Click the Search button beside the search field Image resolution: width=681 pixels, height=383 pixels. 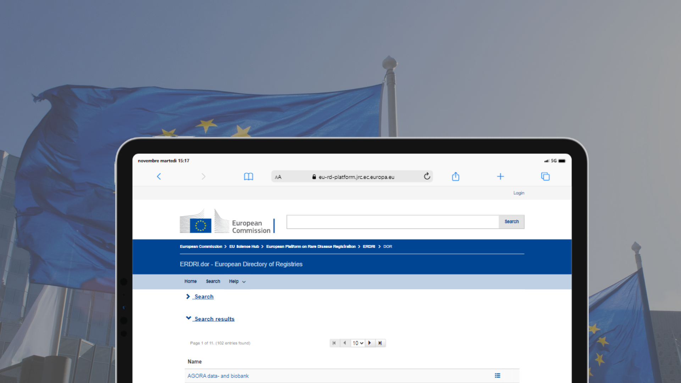click(x=511, y=222)
